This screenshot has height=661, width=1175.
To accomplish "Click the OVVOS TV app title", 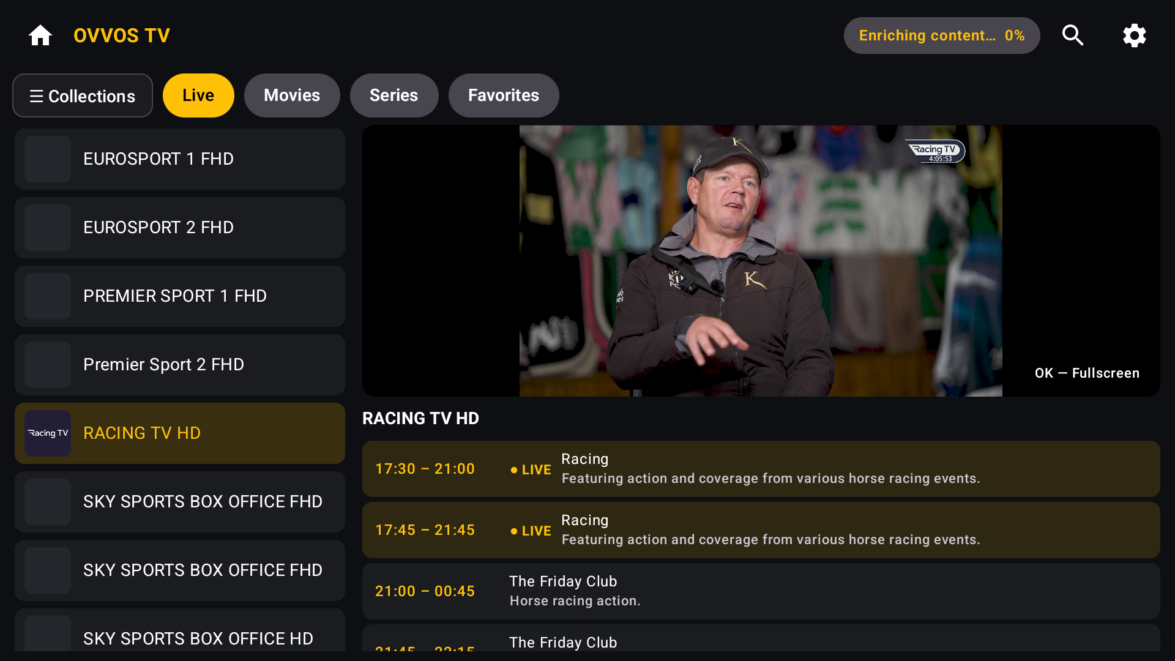I will (122, 35).
